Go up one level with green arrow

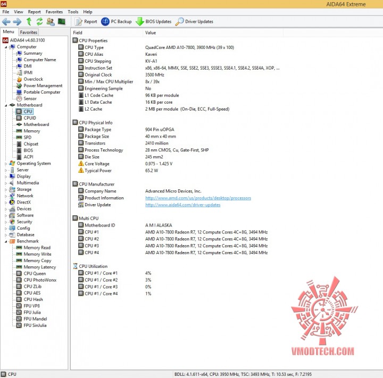tap(29, 21)
